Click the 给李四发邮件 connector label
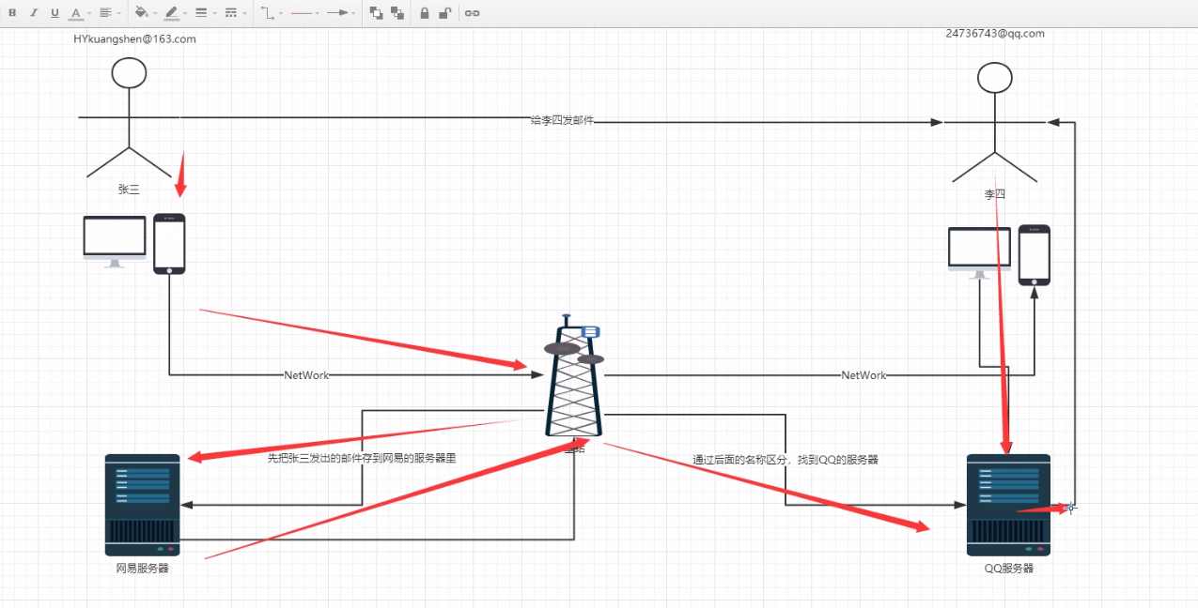 pos(562,121)
